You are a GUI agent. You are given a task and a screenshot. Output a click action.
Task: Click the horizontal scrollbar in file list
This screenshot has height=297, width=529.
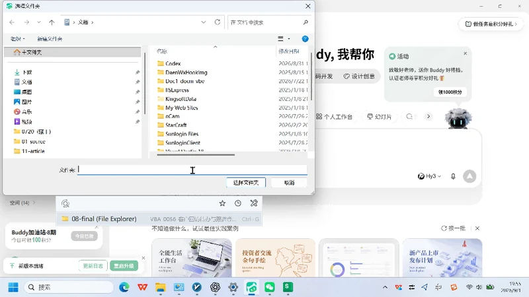pyautogui.click(x=196, y=155)
